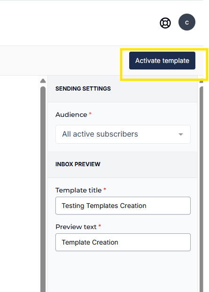209x292 pixels.
Task: Select the SENDING SETTINGS section header
Action: (x=83, y=89)
